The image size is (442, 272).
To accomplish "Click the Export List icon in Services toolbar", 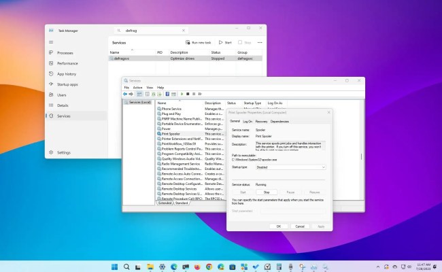I will pyautogui.click(x=159, y=94).
